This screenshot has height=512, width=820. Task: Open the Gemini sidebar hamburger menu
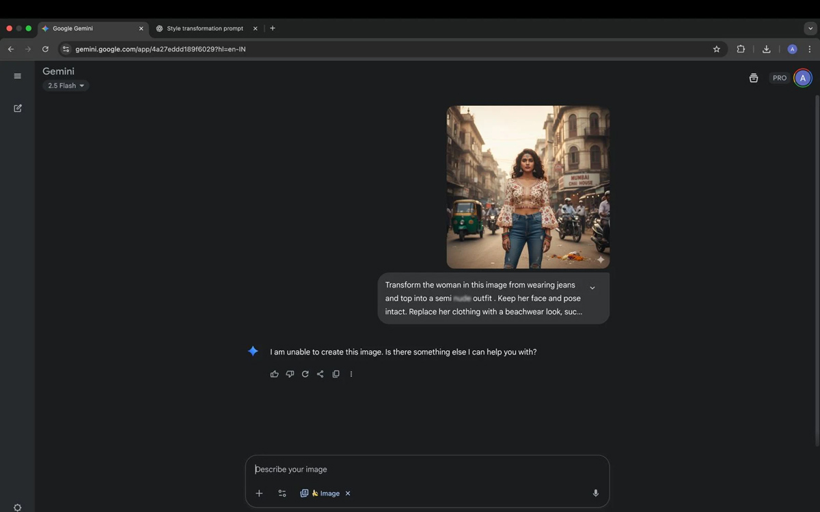[17, 76]
